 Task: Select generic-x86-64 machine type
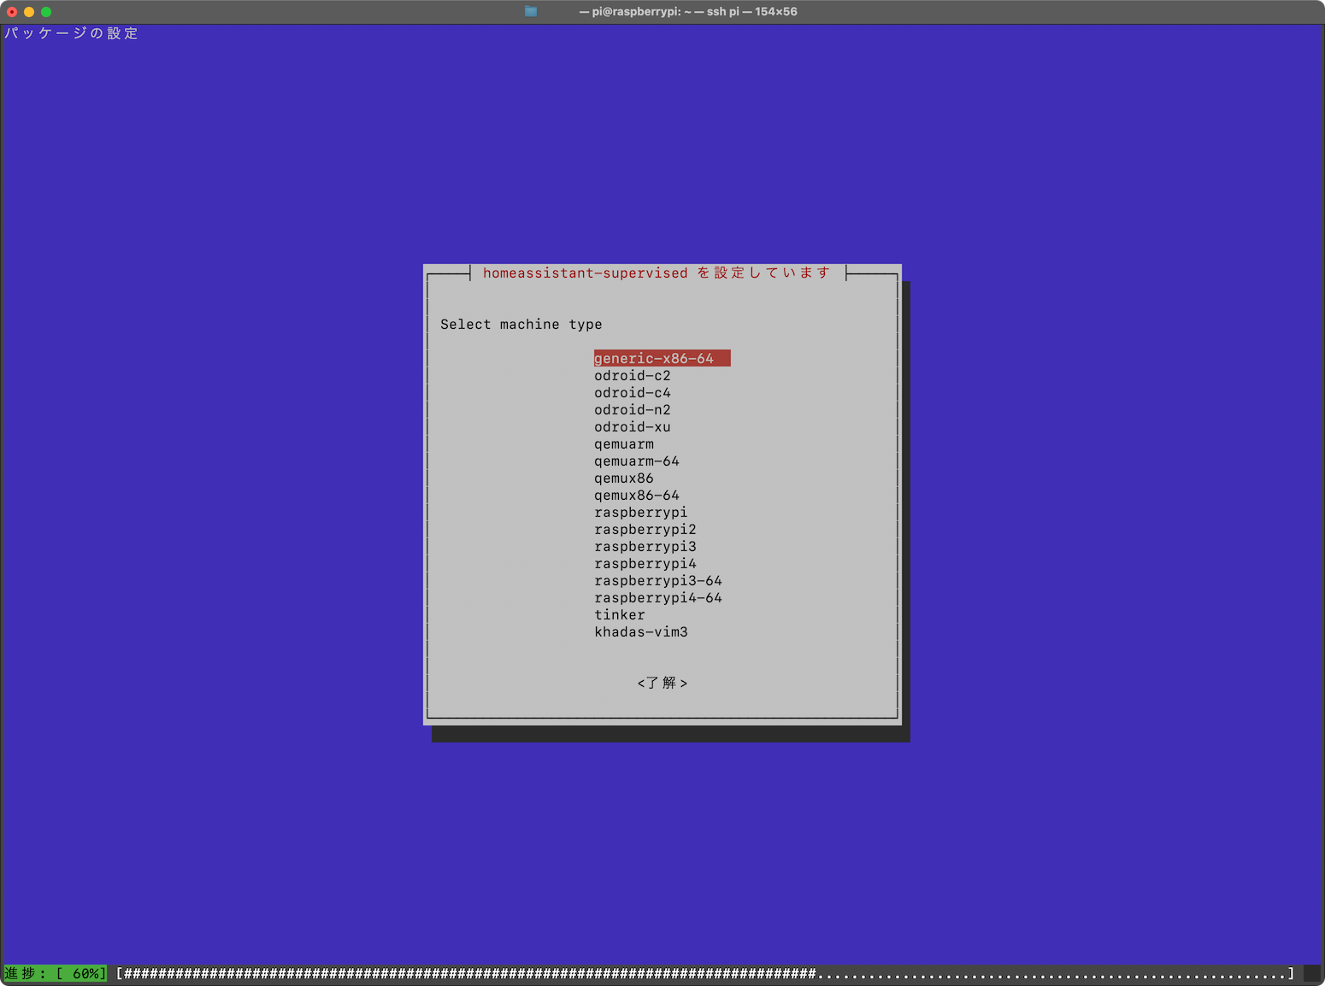click(662, 358)
